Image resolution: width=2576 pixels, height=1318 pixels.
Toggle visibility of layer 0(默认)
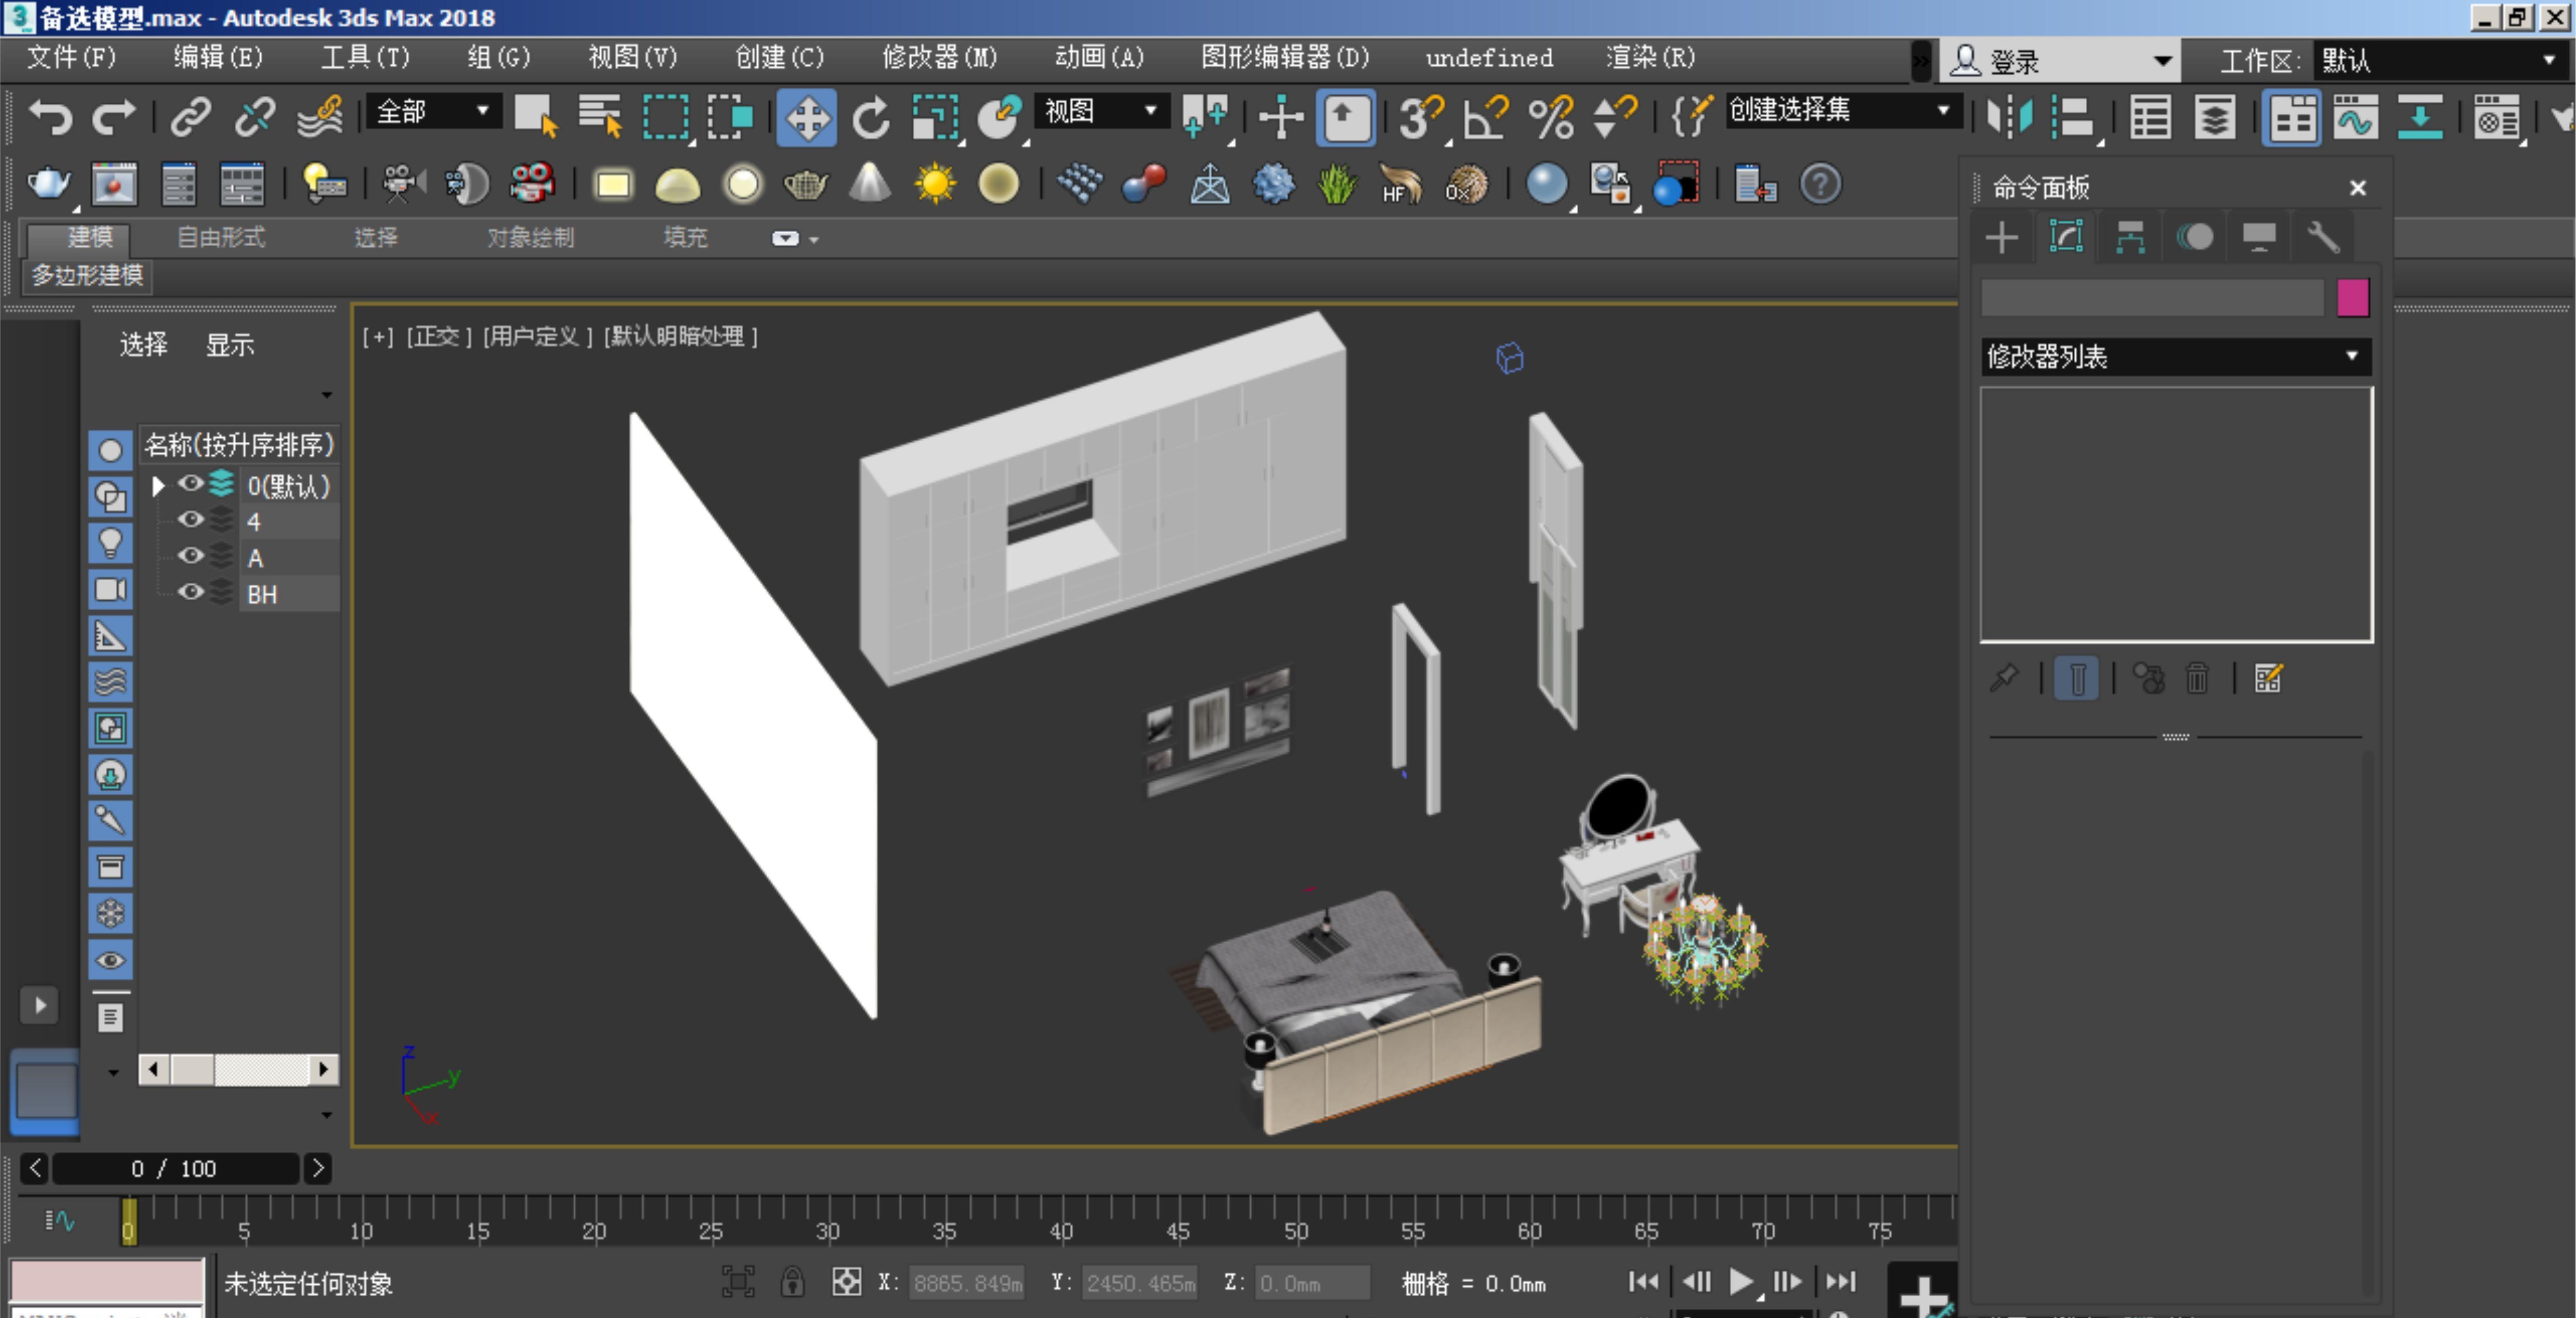(190, 484)
